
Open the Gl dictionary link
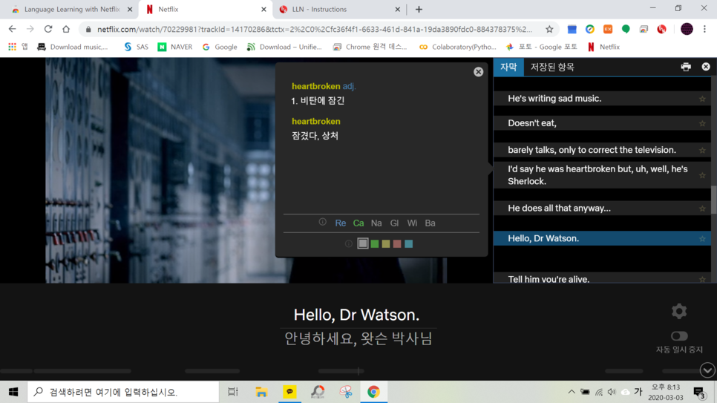coord(394,223)
